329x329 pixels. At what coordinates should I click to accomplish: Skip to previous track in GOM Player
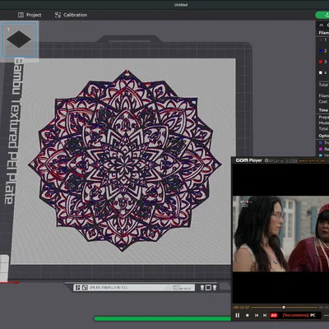tap(257, 315)
